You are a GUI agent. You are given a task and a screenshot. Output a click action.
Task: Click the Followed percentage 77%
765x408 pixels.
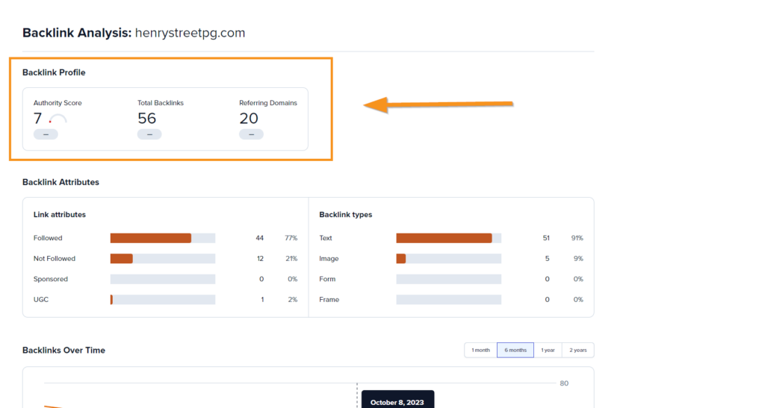(291, 238)
